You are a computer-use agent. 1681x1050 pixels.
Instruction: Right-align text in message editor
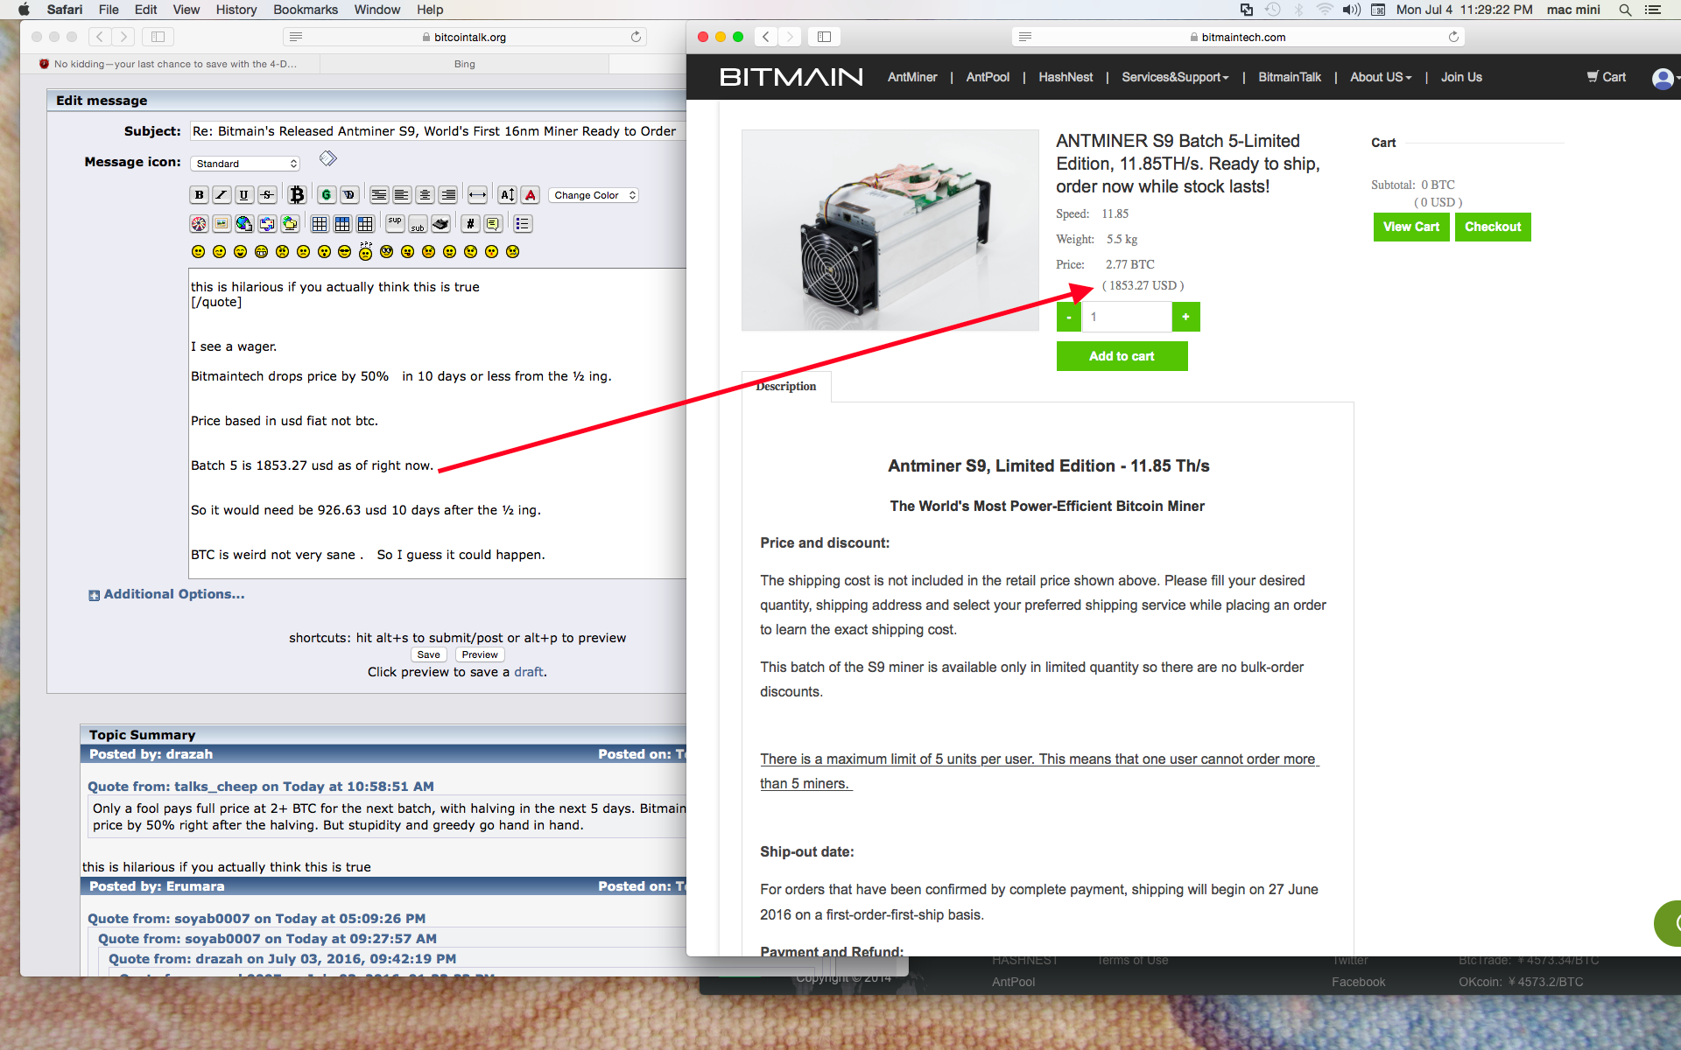pyautogui.click(x=448, y=195)
